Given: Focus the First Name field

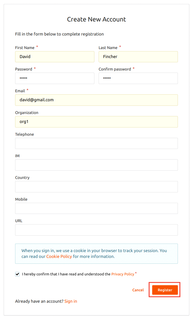Looking at the screenshot, I should pyautogui.click(x=55, y=57).
